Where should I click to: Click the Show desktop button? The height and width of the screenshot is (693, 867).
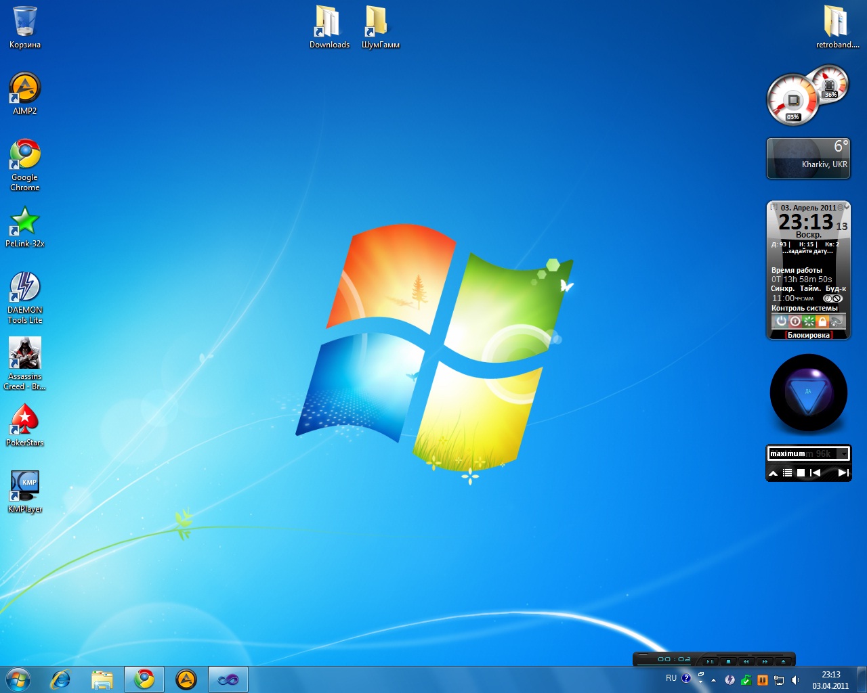[x=862, y=679]
